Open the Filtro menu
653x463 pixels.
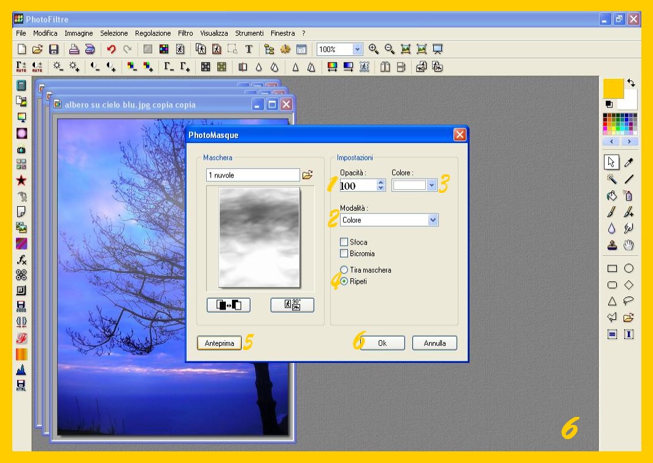185,33
